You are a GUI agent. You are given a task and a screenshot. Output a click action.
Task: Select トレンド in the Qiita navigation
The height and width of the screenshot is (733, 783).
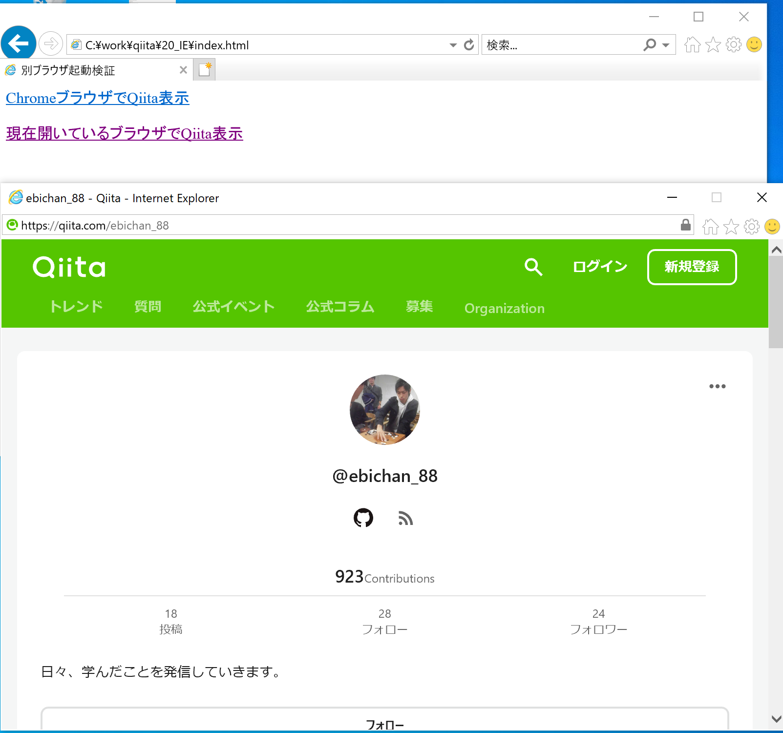pyautogui.click(x=76, y=306)
